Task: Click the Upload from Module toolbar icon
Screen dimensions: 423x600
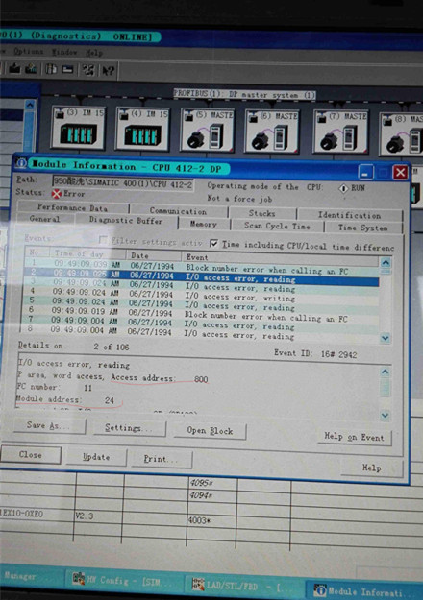Action: [x=31, y=69]
